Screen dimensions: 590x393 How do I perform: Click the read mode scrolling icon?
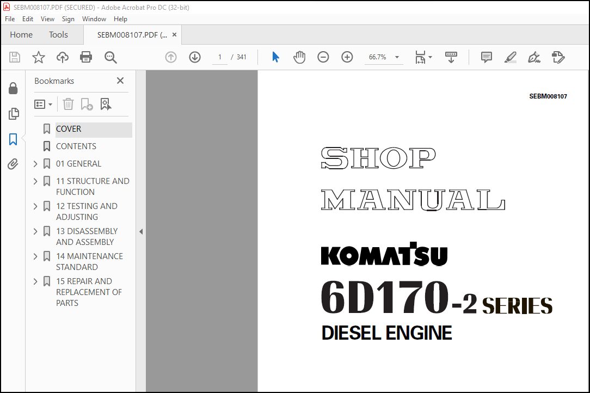(x=451, y=57)
